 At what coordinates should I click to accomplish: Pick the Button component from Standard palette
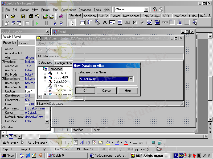pyautogui.click(x=127, y=23)
